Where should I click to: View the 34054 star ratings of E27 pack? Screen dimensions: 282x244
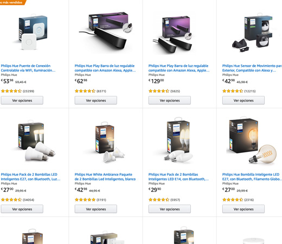coord(17,200)
